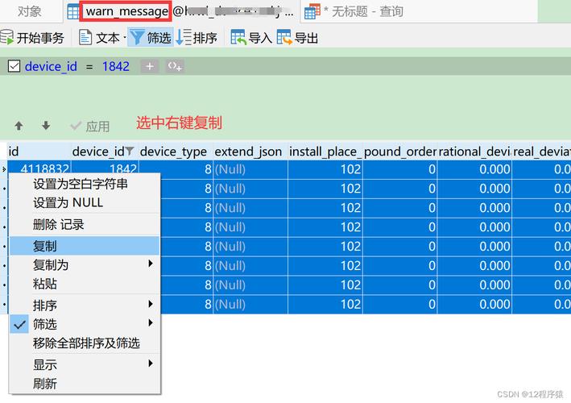Choose Paste (粘贴) in context menu
Image resolution: width=571 pixels, height=403 pixels.
(85, 284)
